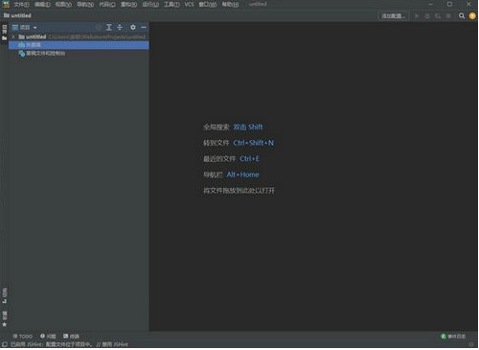This screenshot has height=350, width=479.
Task: Click the untitled breadcrumb in navigation bar
Action: tap(17, 15)
